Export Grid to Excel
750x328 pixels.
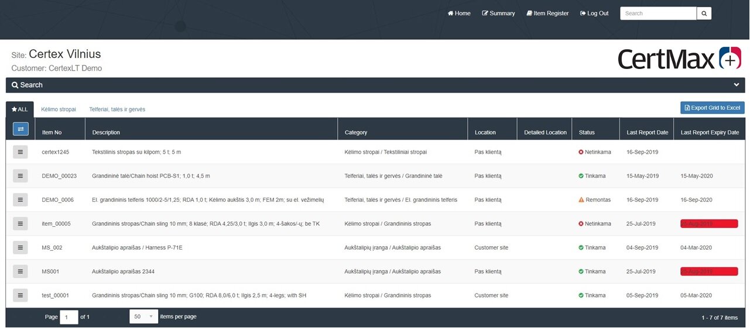[x=713, y=108]
